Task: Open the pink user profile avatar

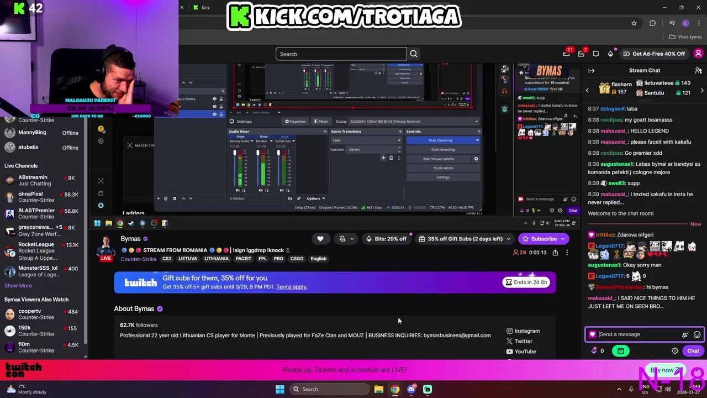Action: pos(698,54)
